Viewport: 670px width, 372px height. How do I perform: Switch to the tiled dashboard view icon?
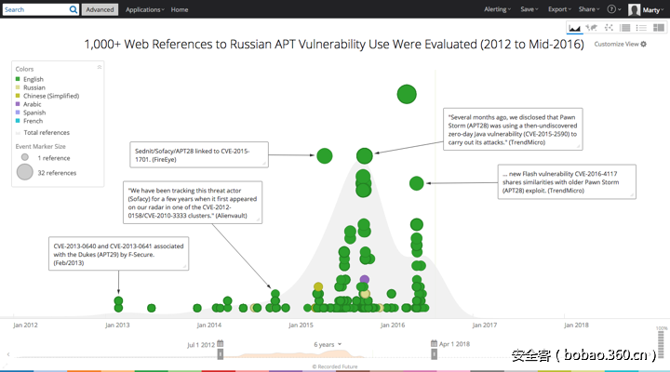(x=659, y=28)
